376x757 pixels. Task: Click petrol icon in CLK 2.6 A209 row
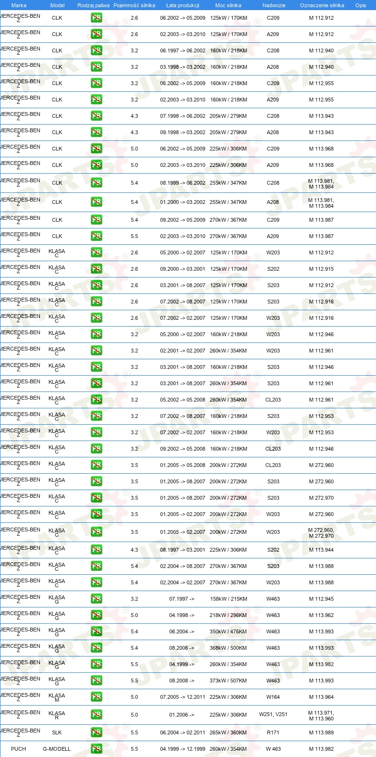96,35
